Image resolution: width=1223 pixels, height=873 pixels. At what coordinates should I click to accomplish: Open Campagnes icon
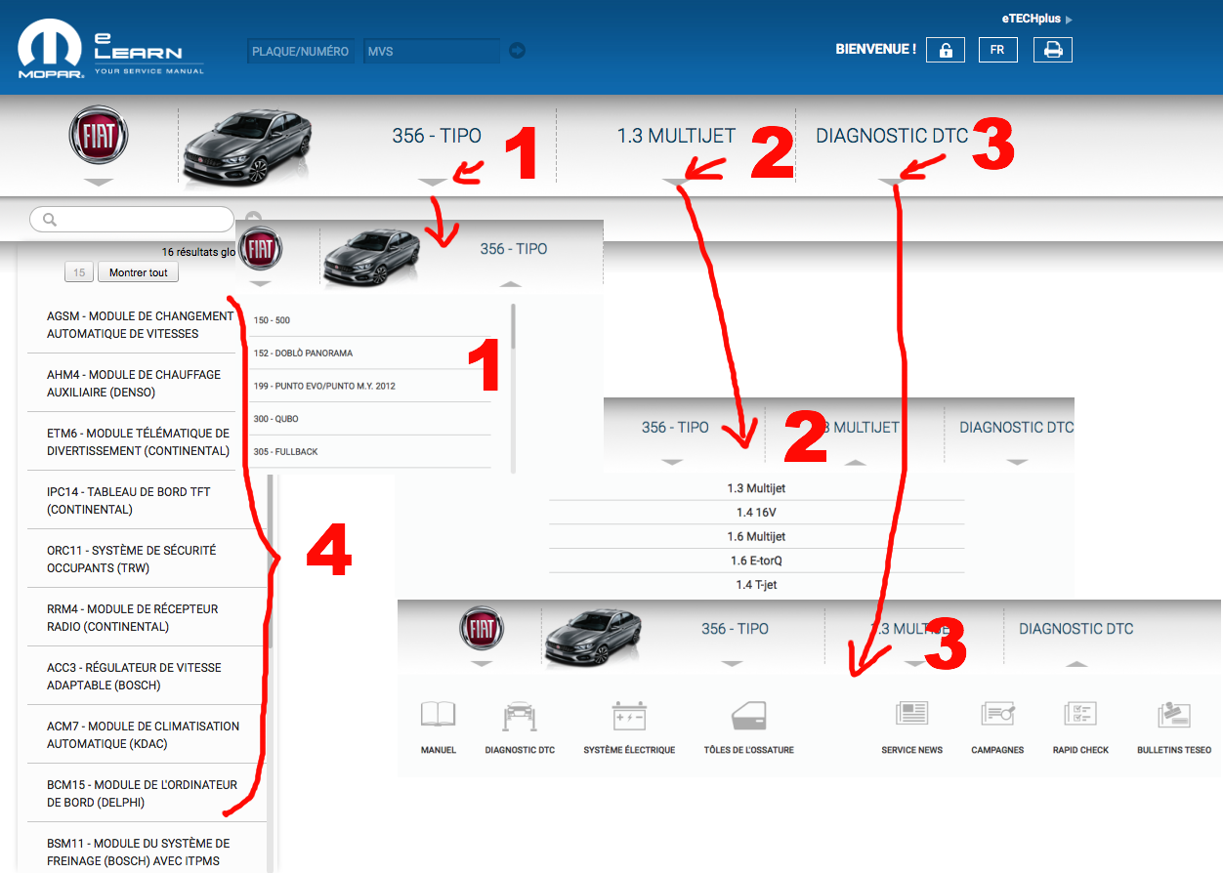[997, 715]
